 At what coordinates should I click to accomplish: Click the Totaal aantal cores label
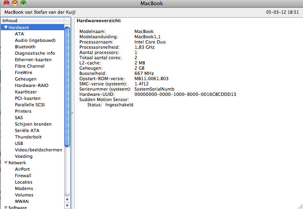coord(100,58)
